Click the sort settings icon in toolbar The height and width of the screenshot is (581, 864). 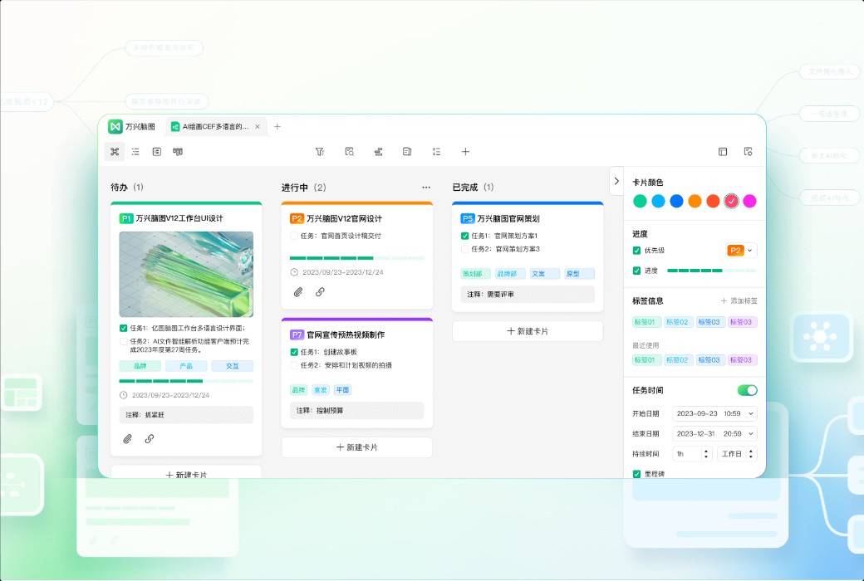click(x=378, y=151)
